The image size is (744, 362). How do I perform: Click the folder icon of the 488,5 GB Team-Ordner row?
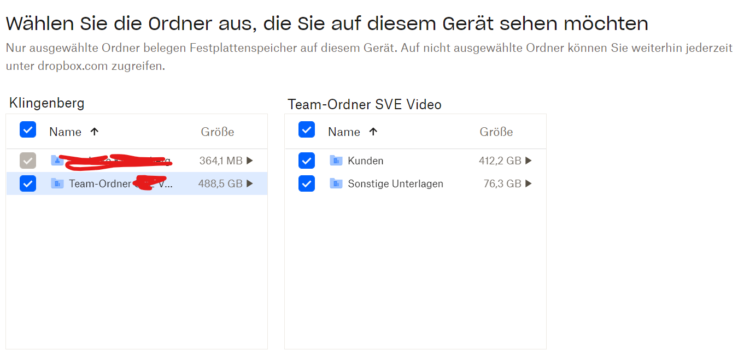[x=57, y=183]
